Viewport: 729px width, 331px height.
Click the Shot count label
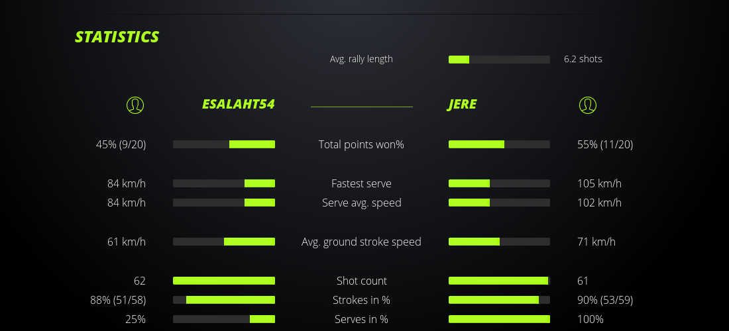pos(361,281)
